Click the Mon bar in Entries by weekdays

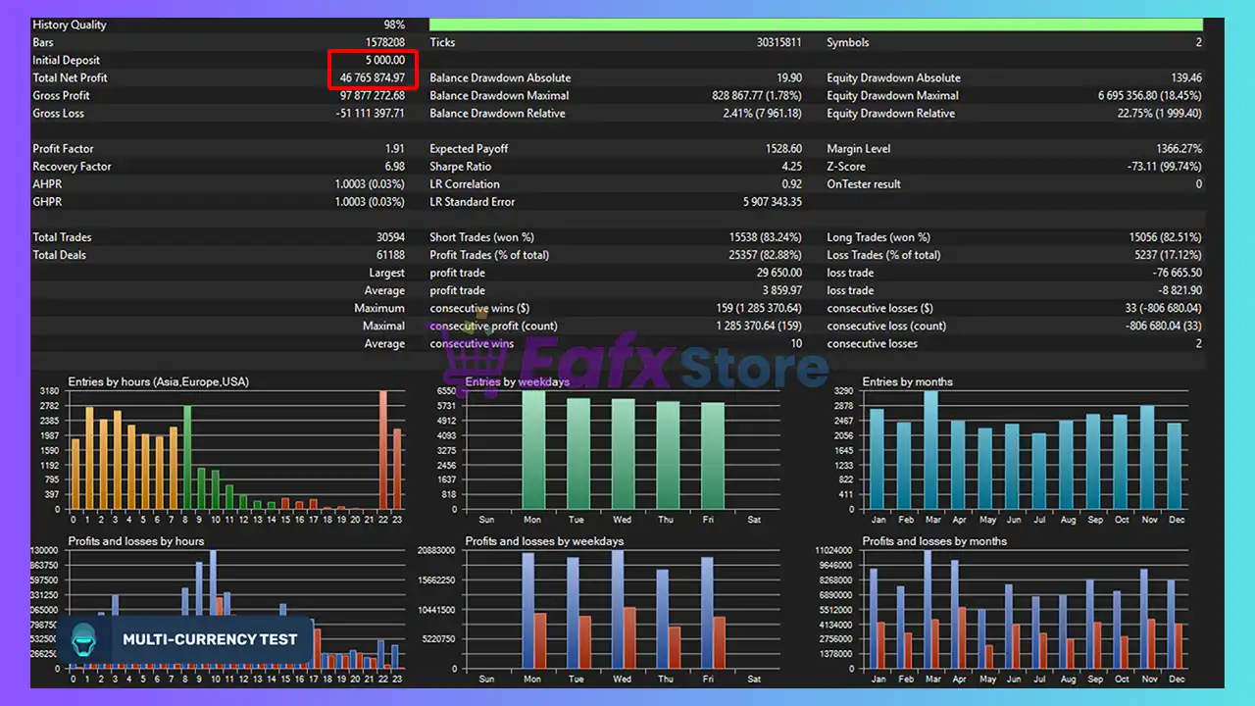pyautogui.click(x=533, y=450)
